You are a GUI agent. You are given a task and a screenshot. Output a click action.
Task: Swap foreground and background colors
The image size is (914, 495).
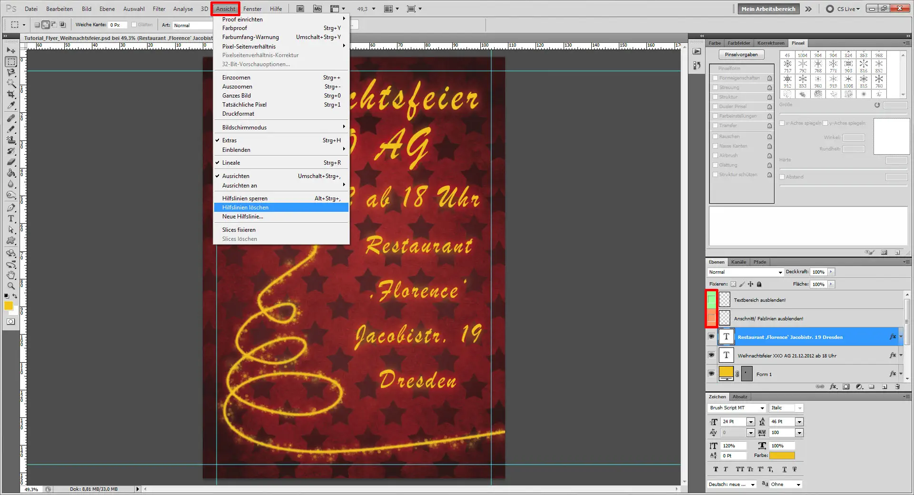(x=15, y=296)
